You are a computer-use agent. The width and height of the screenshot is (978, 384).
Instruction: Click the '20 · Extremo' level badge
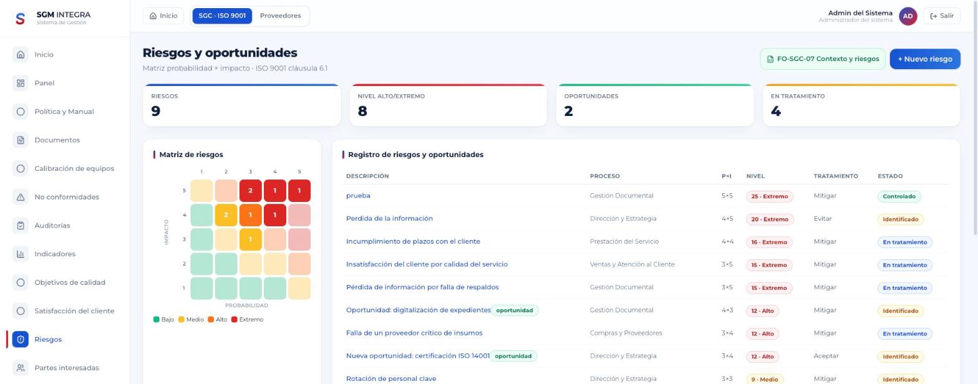pyautogui.click(x=770, y=219)
